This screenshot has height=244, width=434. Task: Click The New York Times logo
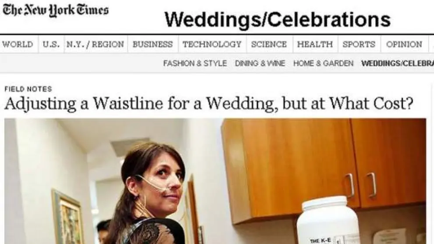click(x=55, y=11)
